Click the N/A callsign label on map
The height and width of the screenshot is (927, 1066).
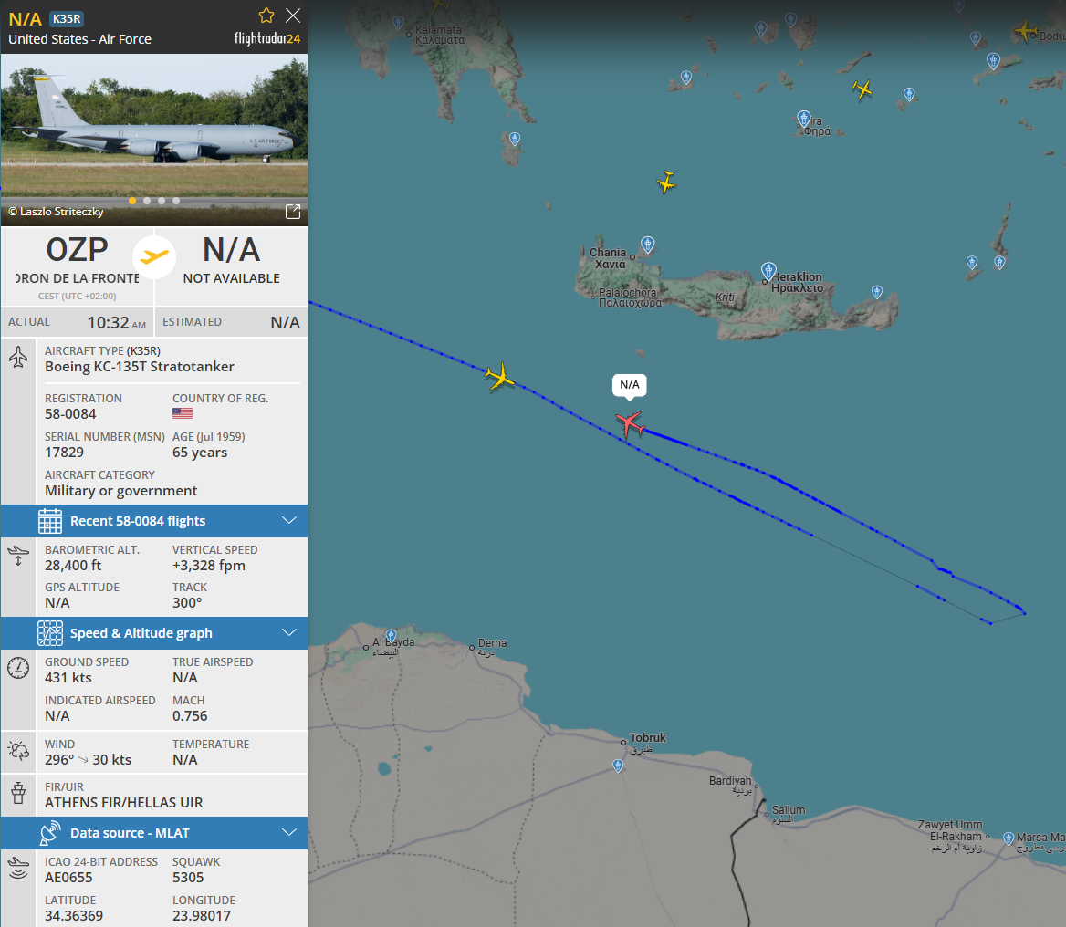tap(630, 385)
